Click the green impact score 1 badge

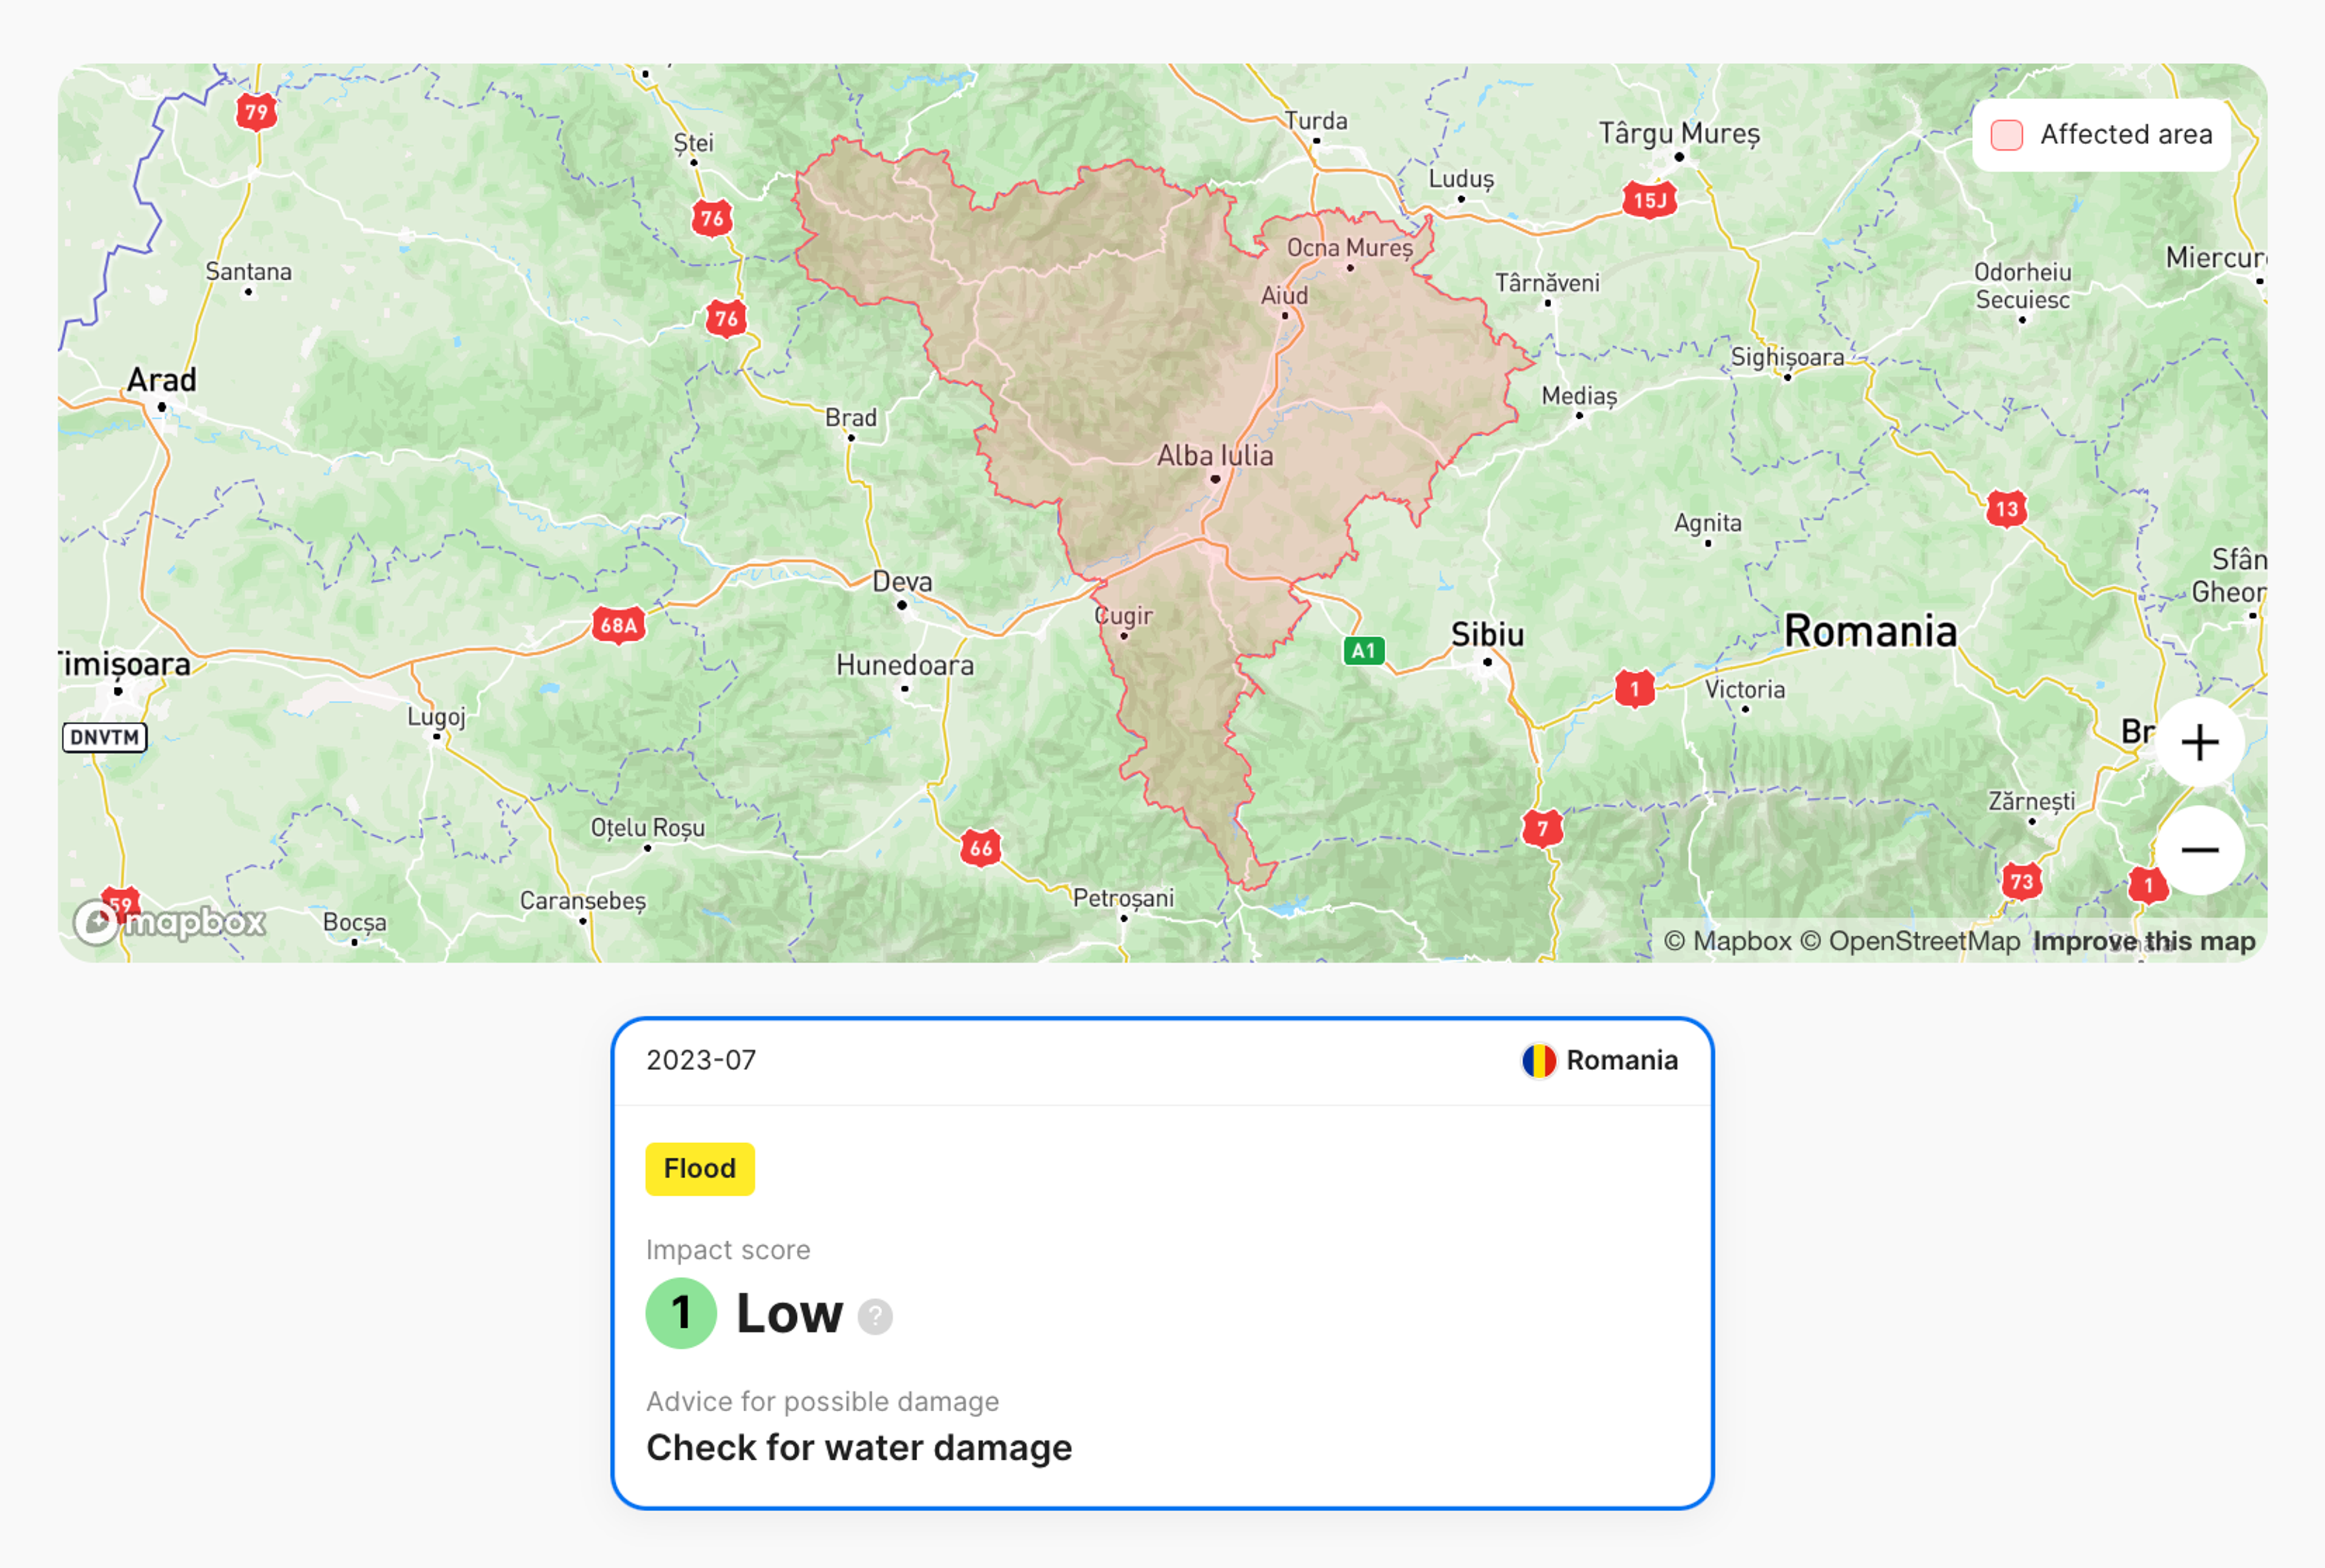point(681,1313)
